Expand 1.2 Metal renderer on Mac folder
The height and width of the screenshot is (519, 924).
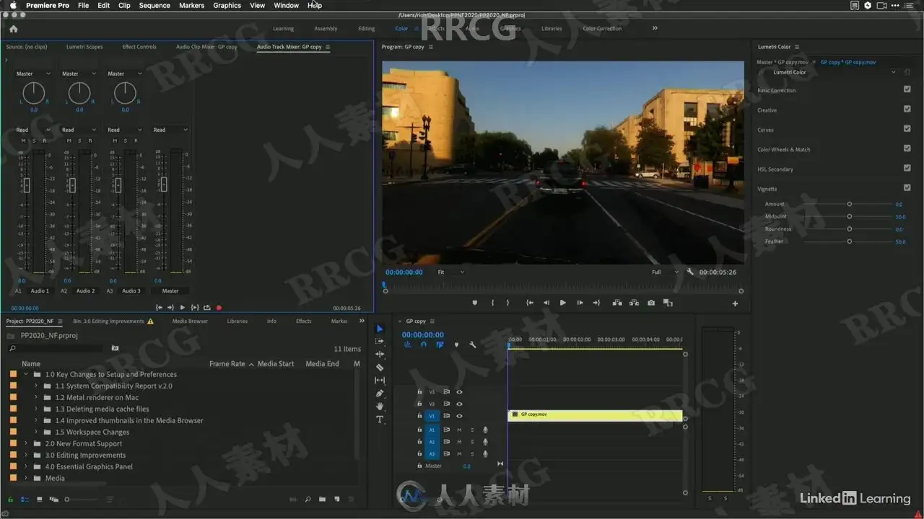(36, 397)
